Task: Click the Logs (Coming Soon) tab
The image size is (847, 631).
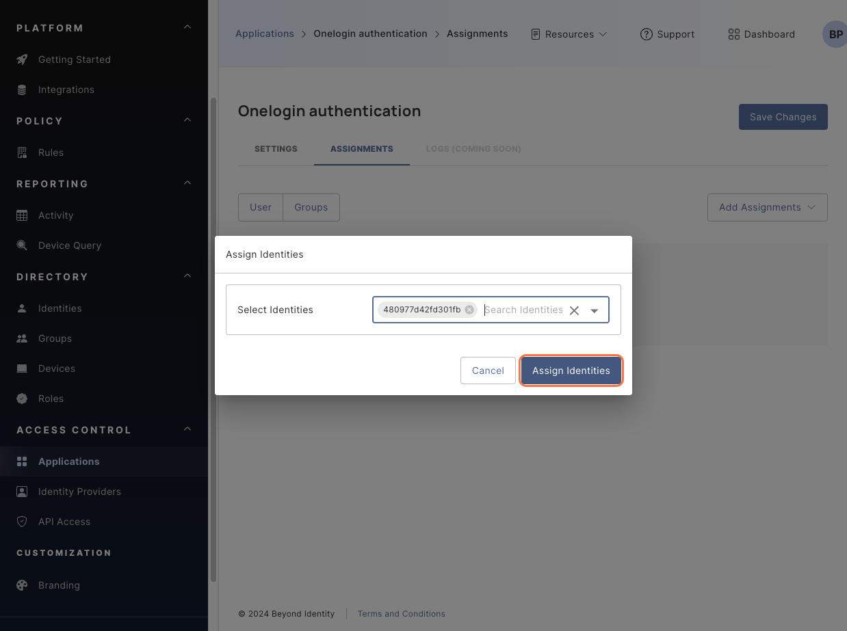Action: pos(473,148)
